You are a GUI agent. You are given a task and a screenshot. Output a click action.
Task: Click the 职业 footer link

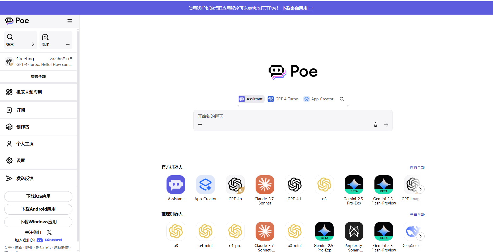(29, 248)
